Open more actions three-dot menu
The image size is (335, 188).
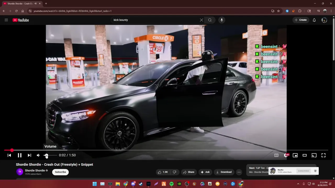point(239,172)
